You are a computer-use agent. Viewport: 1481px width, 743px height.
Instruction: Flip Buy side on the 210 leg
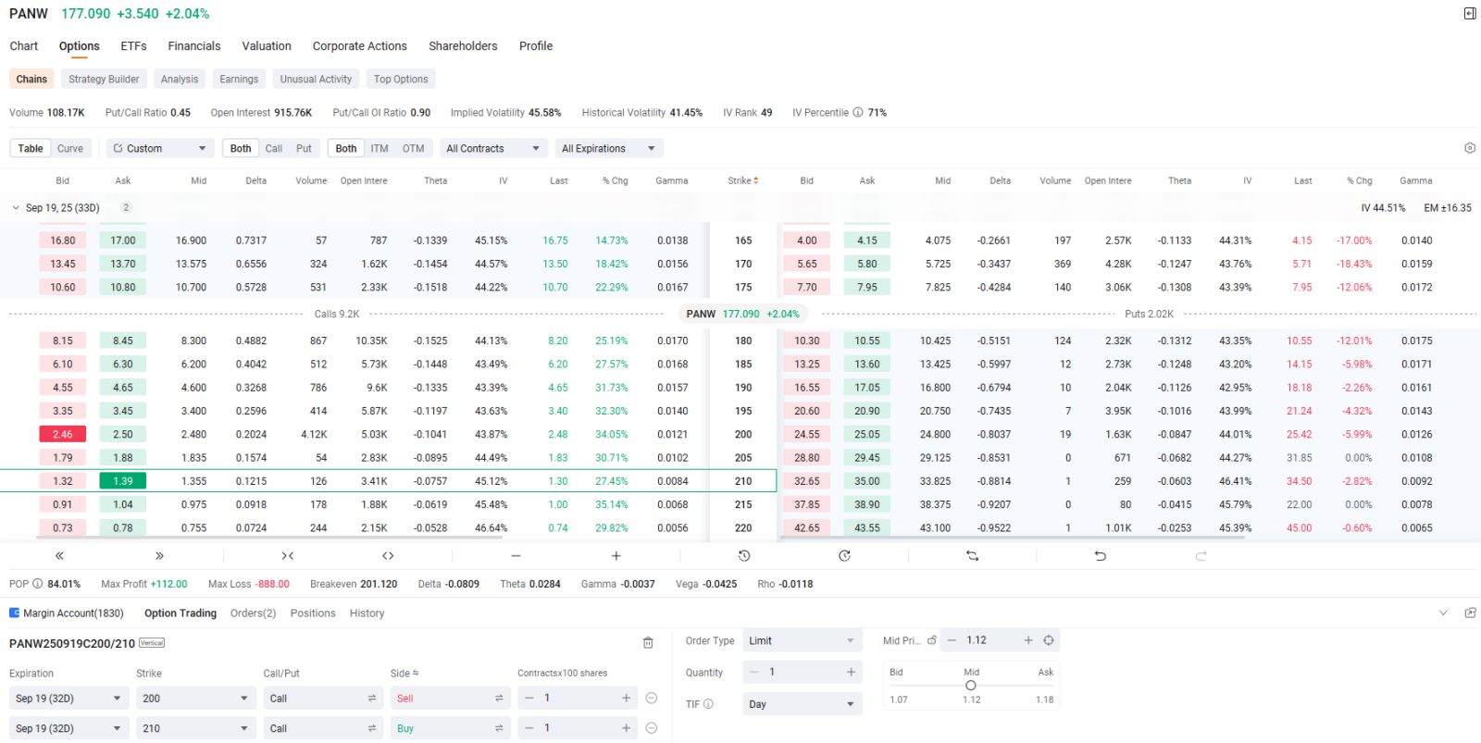click(499, 729)
